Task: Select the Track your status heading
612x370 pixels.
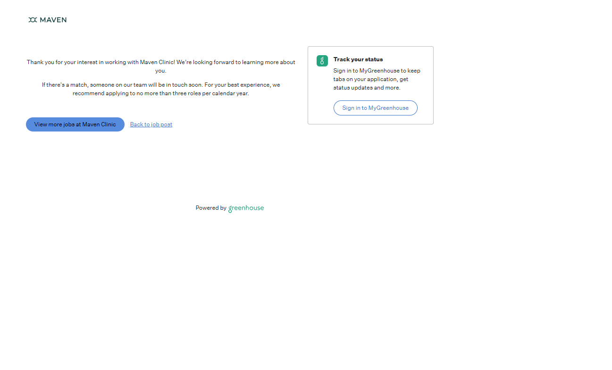Action: 358,59
